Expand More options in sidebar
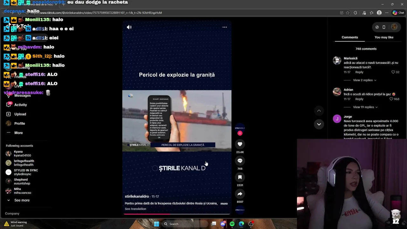 pyautogui.click(x=14, y=133)
